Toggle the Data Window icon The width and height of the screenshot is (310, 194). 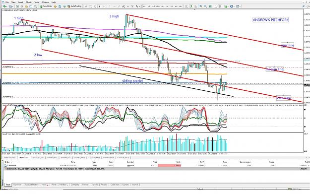[x=22, y=6]
